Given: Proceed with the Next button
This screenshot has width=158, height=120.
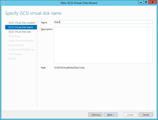Looking at the screenshot, I should tap(110, 115).
